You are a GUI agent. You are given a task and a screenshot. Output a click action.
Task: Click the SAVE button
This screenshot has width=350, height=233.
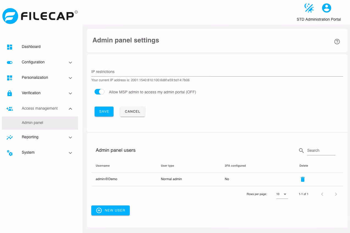point(104,112)
